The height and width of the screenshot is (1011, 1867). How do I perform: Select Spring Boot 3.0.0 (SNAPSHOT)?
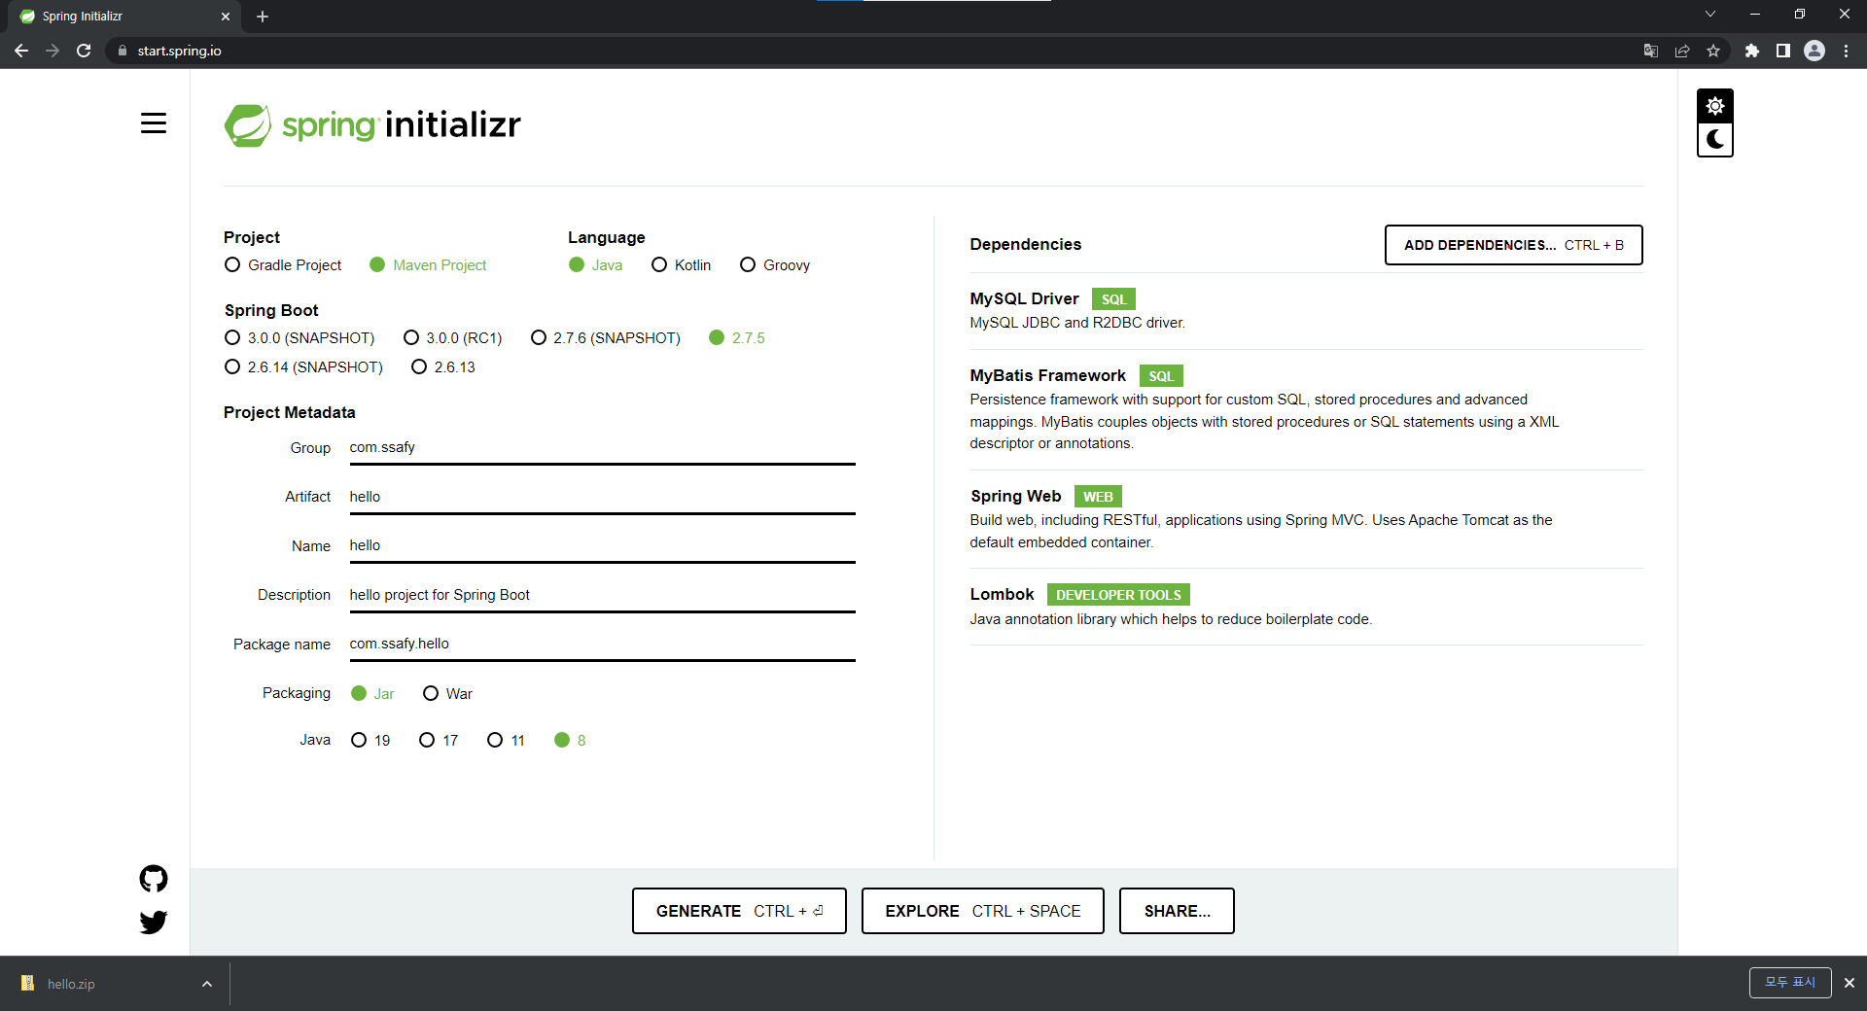coord(299,338)
